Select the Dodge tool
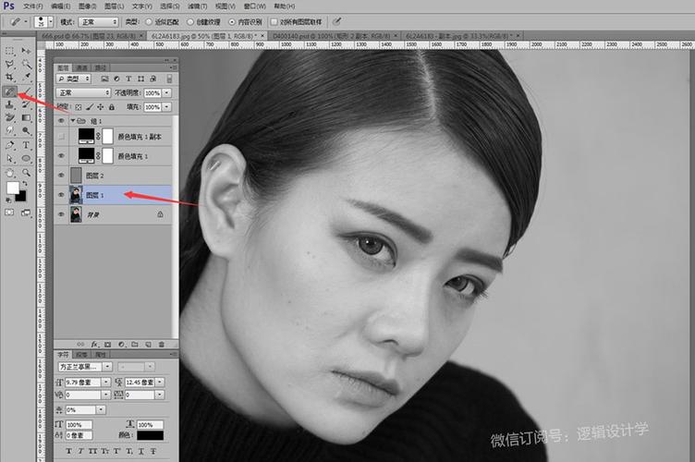695x462 pixels. pyautogui.click(x=26, y=131)
